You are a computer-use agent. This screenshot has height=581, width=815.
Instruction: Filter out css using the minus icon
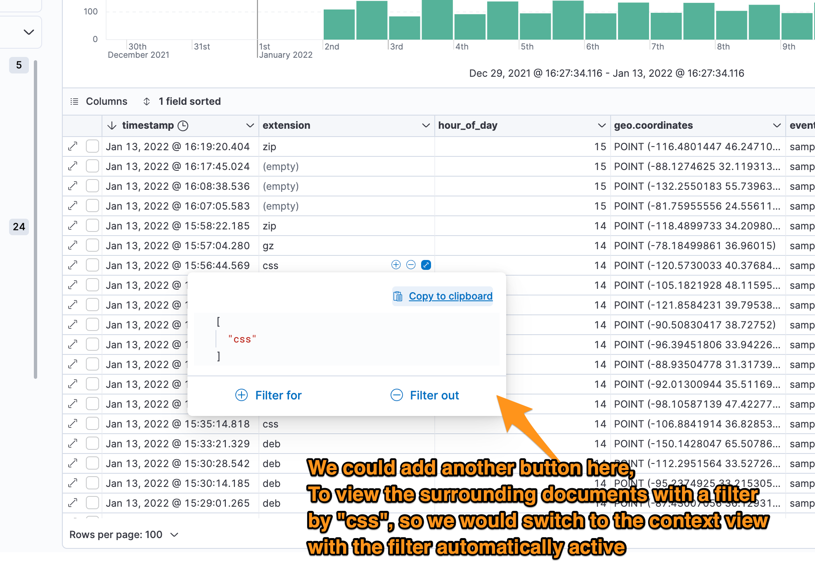[x=410, y=265]
